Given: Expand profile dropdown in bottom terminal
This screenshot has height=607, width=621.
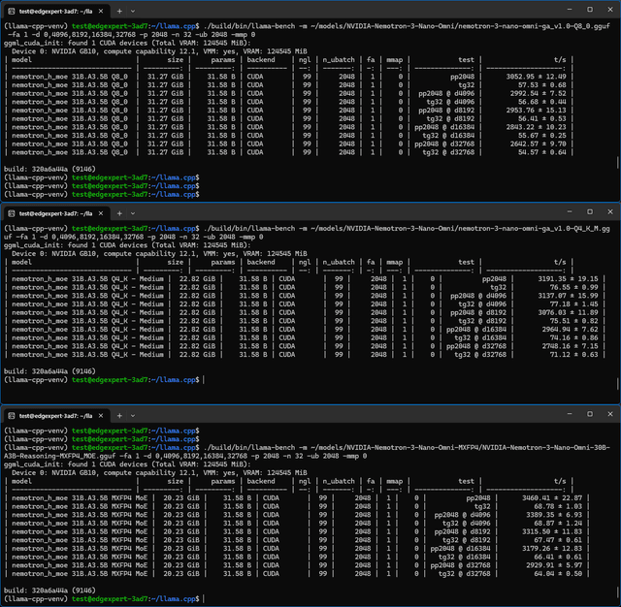Looking at the screenshot, I should click(133, 416).
